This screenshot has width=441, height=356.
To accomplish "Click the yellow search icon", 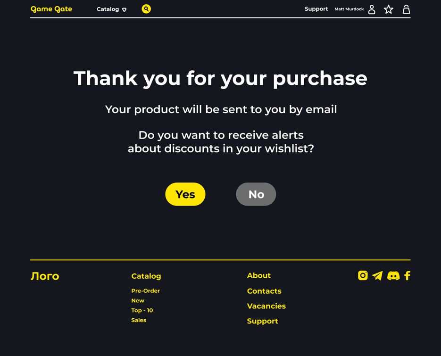I will (146, 9).
